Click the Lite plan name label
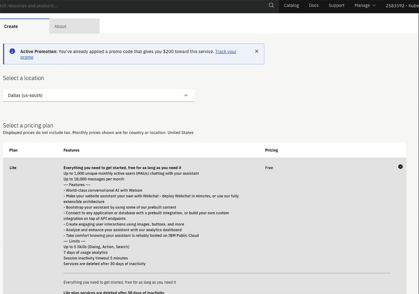The height and width of the screenshot is (294, 419). pyautogui.click(x=13, y=168)
